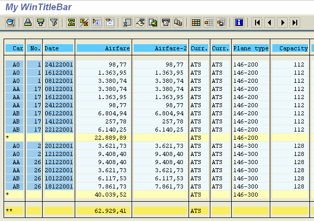Image resolution: width=314 pixels, height=221 pixels.
Task: Send the list to a mail recipient
Action: tap(166, 22)
